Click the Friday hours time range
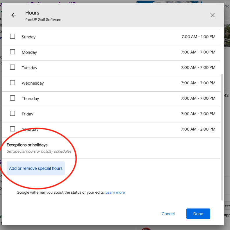Viewport: 230px width, 230px height. (198, 114)
